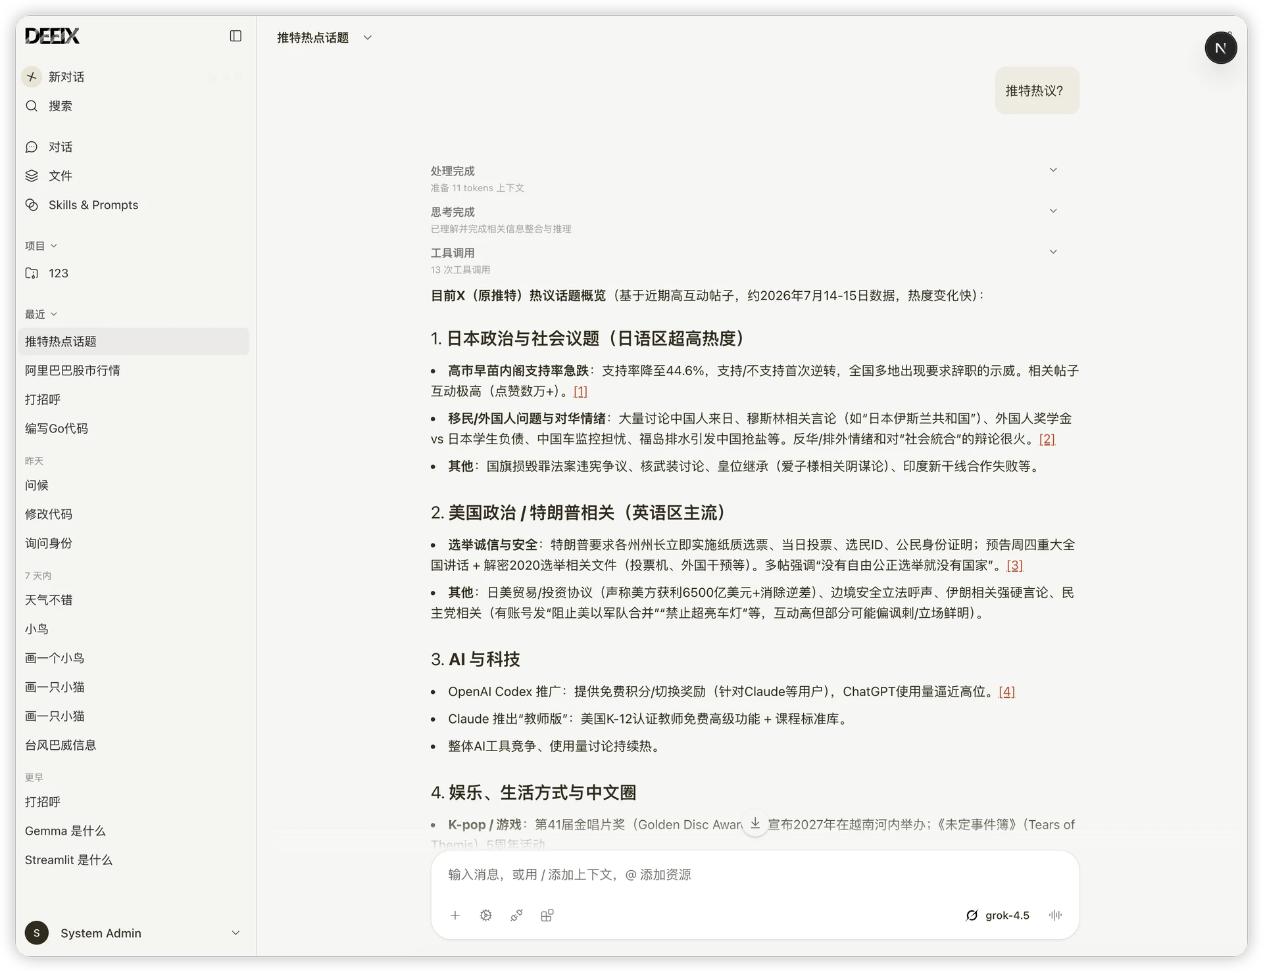Open citation link [1]
This screenshot has height=972, width=1263.
[580, 392]
